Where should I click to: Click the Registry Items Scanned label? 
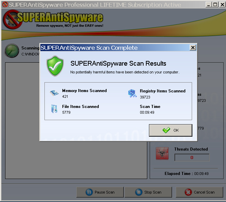click(x=163, y=91)
